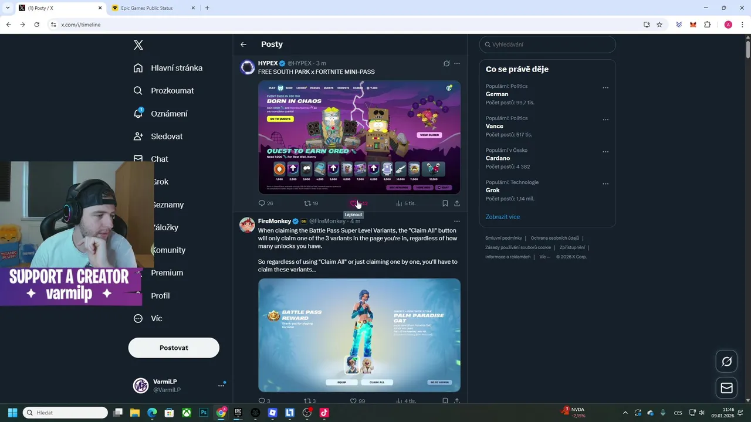This screenshot has width=751, height=422.
Task: Open VarmiLP account switcher dots
Action: [x=221, y=385]
